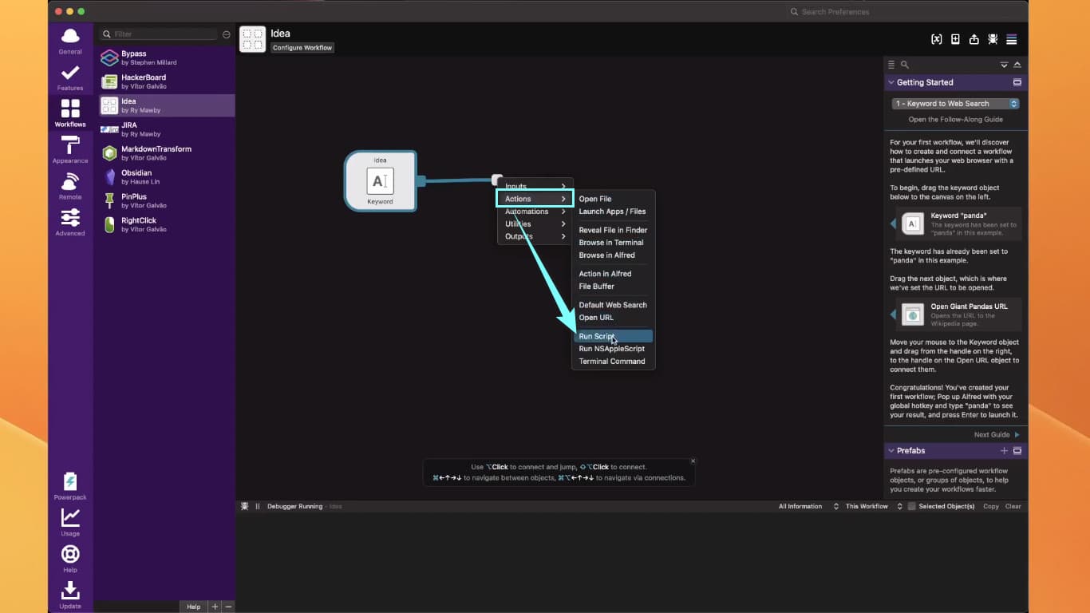Toggle the Selected Object(s) checkbox
The image size is (1090, 613).
coord(912,506)
